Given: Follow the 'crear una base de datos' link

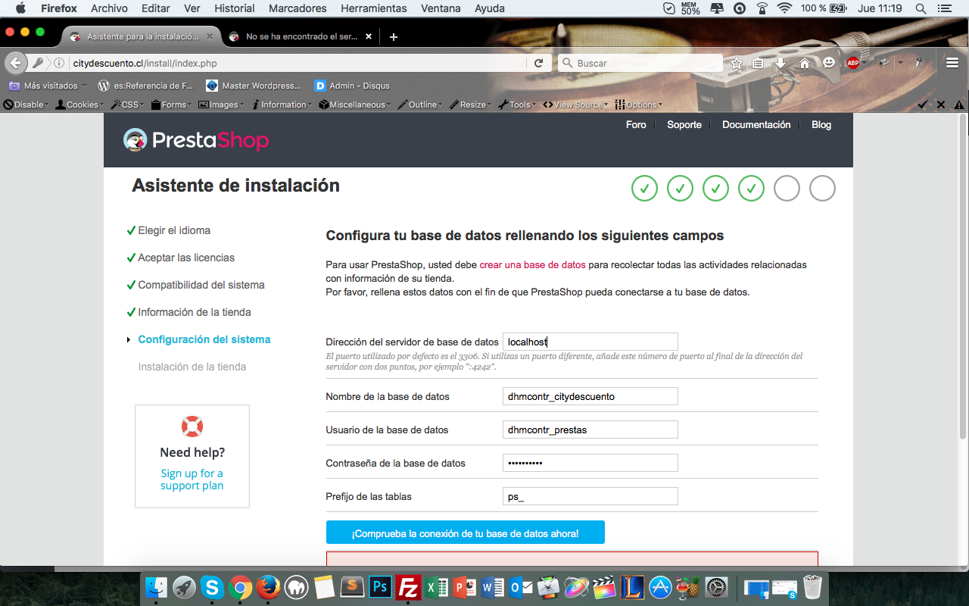Looking at the screenshot, I should [x=533, y=265].
